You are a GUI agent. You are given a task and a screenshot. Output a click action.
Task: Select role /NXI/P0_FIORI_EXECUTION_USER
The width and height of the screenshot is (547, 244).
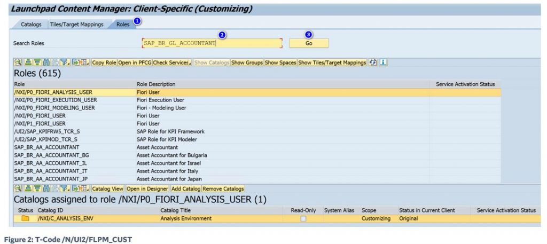(56, 100)
